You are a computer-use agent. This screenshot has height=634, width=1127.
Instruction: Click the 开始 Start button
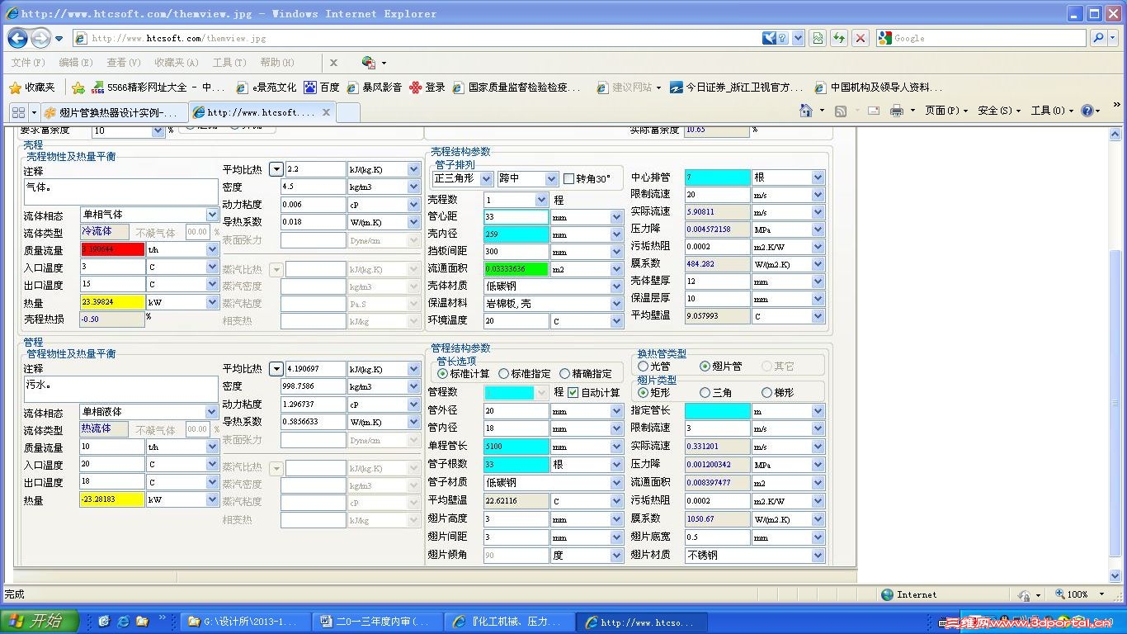tap(40, 621)
